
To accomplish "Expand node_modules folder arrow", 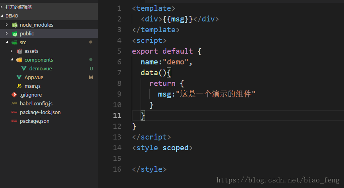I will pos(7,25).
